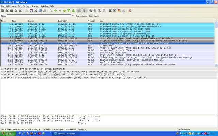
Task: Reload this capture file
Action: [x=40, y=11]
